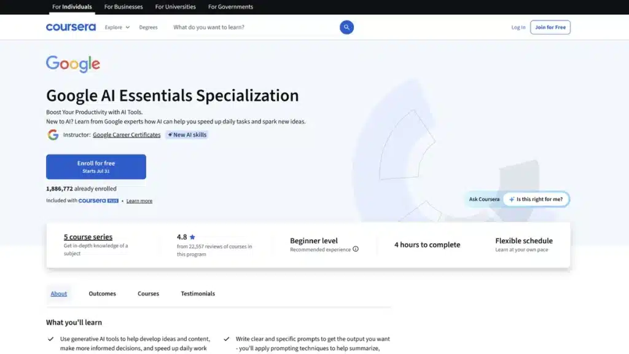
Task: Click the large Google logo
Action: coord(73,64)
